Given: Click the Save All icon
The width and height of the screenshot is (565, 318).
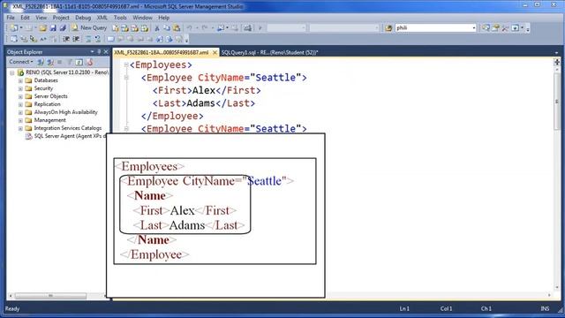Looking at the screenshot, I should tap(63, 27).
